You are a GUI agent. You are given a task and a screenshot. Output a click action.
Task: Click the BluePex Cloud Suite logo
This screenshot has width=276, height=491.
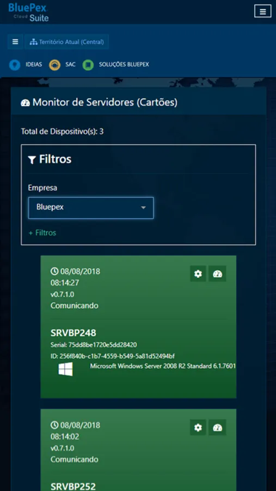29,12
